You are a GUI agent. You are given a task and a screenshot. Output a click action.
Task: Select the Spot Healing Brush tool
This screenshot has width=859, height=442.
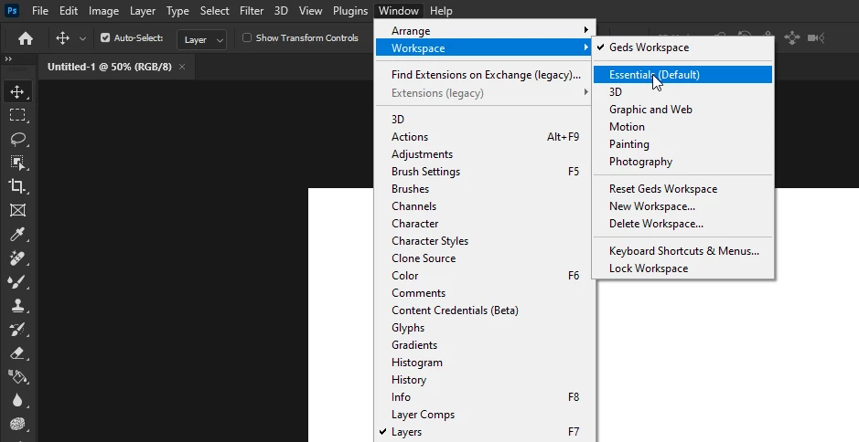point(17,258)
